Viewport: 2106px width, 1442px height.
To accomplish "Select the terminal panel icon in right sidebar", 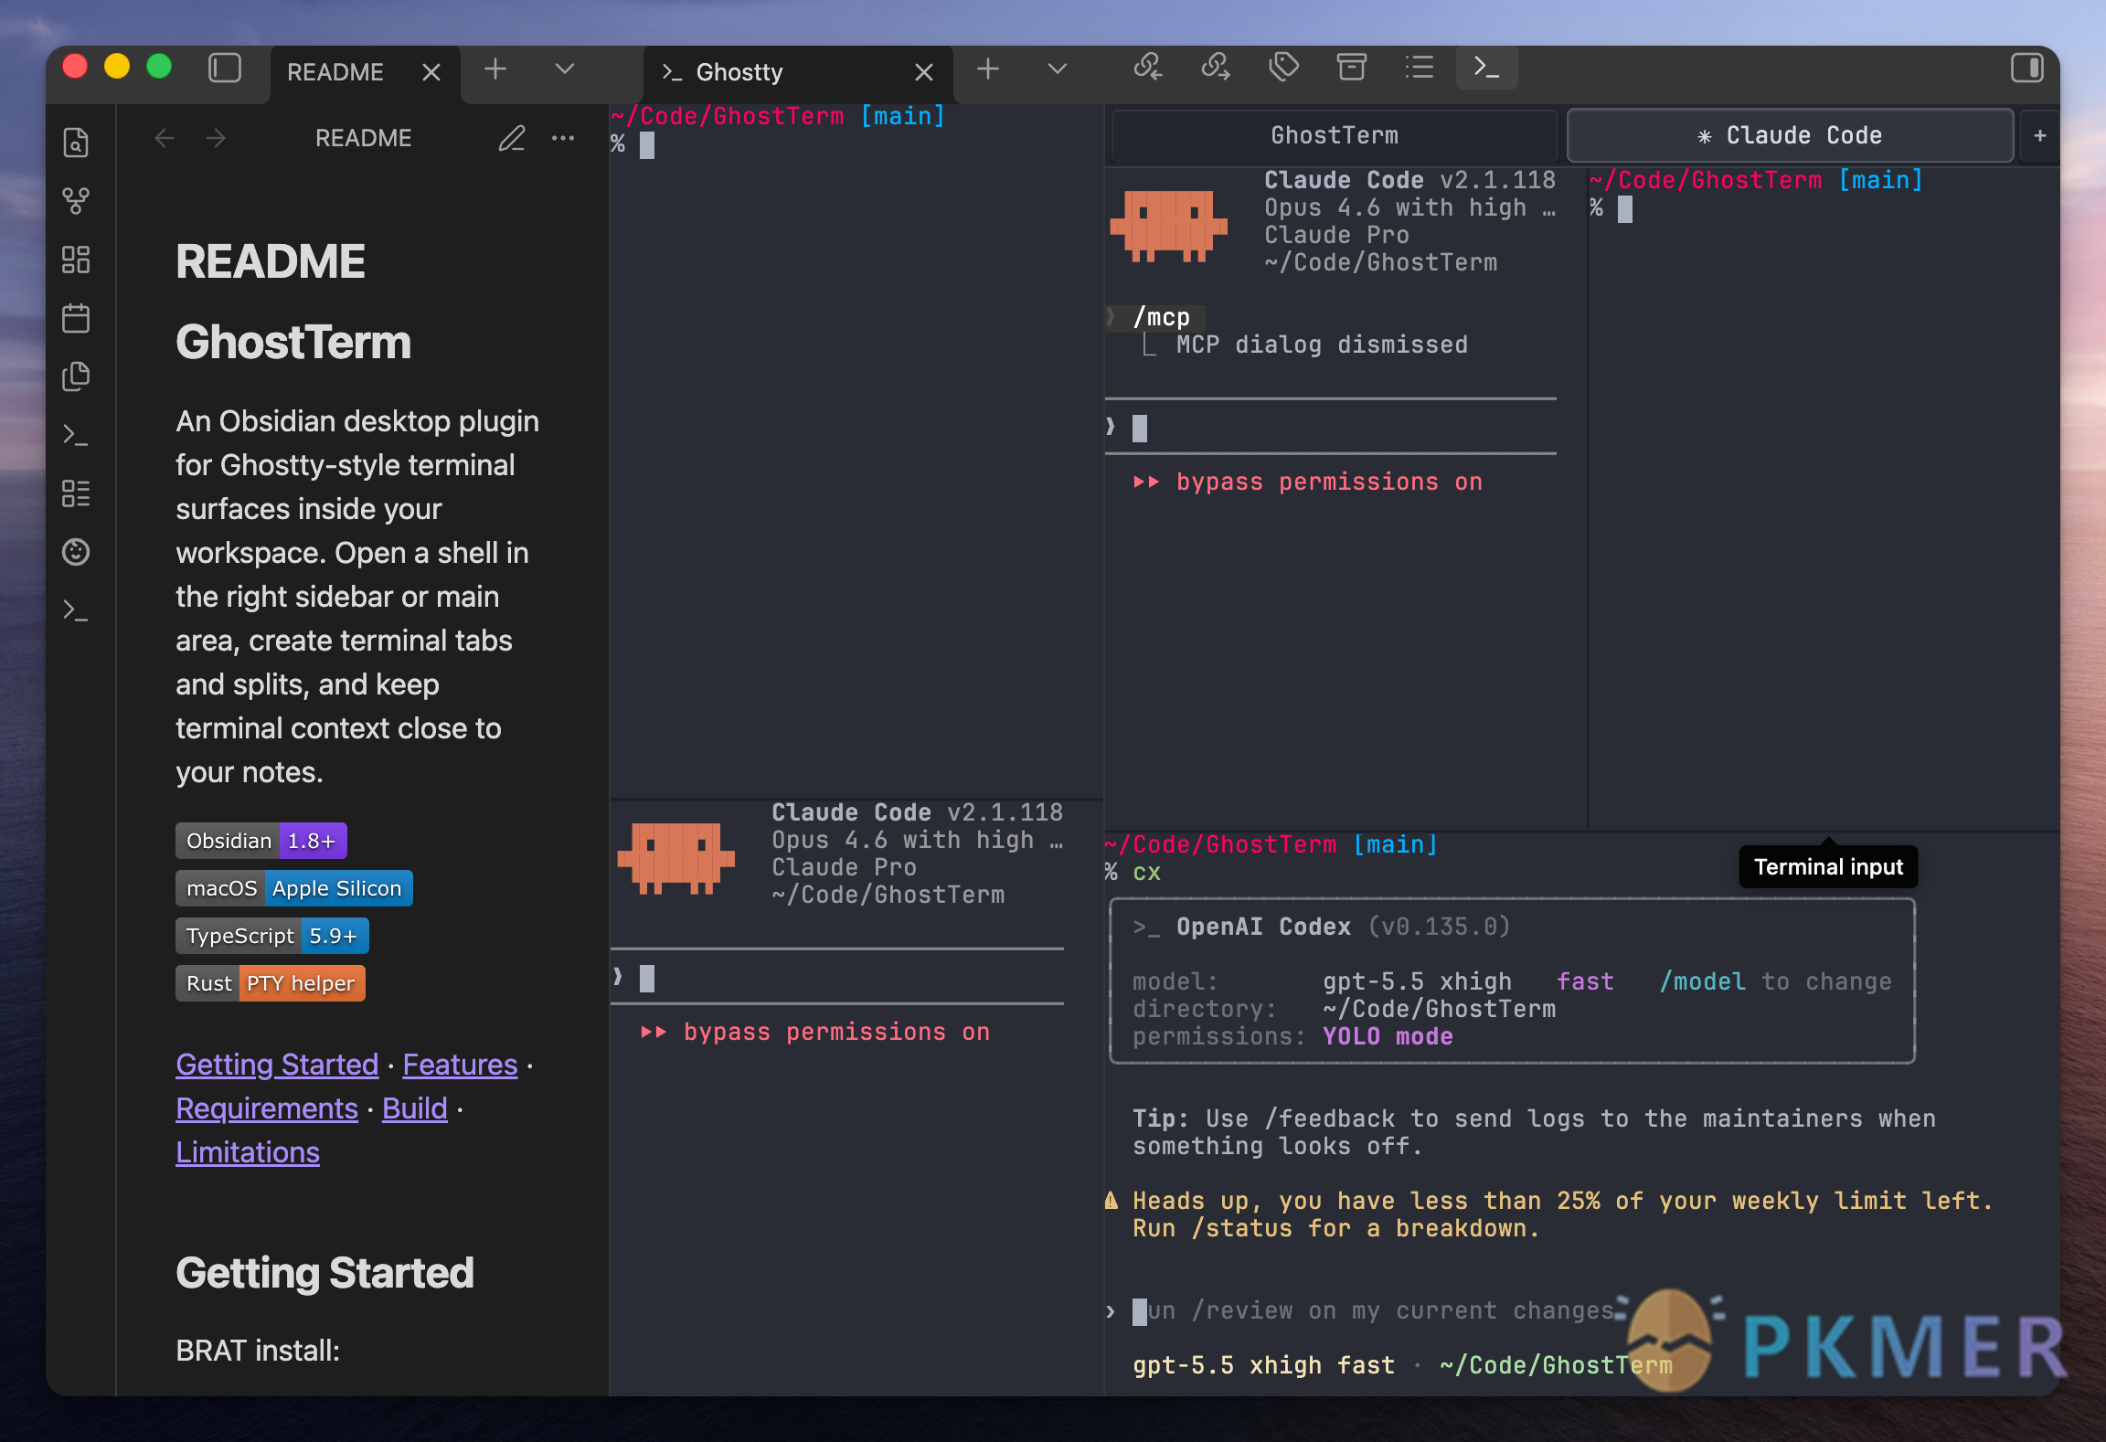I will click(1487, 68).
